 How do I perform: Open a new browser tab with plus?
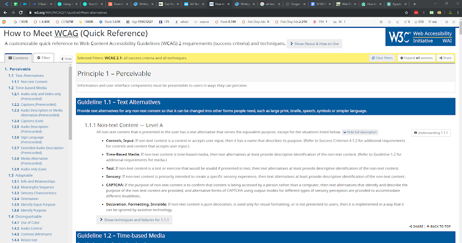coord(414,4)
